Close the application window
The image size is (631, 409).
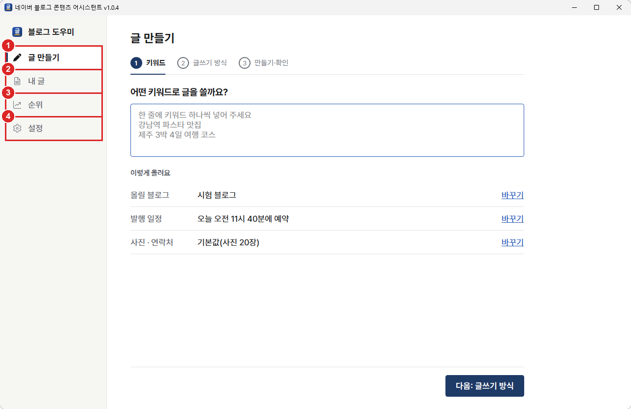coord(619,7)
